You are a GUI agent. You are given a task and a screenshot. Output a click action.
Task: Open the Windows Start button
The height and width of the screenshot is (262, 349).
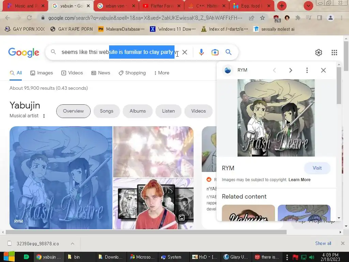[x=9, y=257]
